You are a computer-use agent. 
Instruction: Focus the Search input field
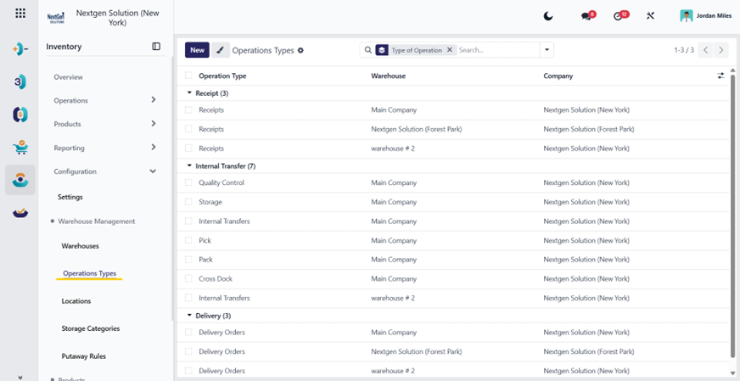[x=498, y=49]
